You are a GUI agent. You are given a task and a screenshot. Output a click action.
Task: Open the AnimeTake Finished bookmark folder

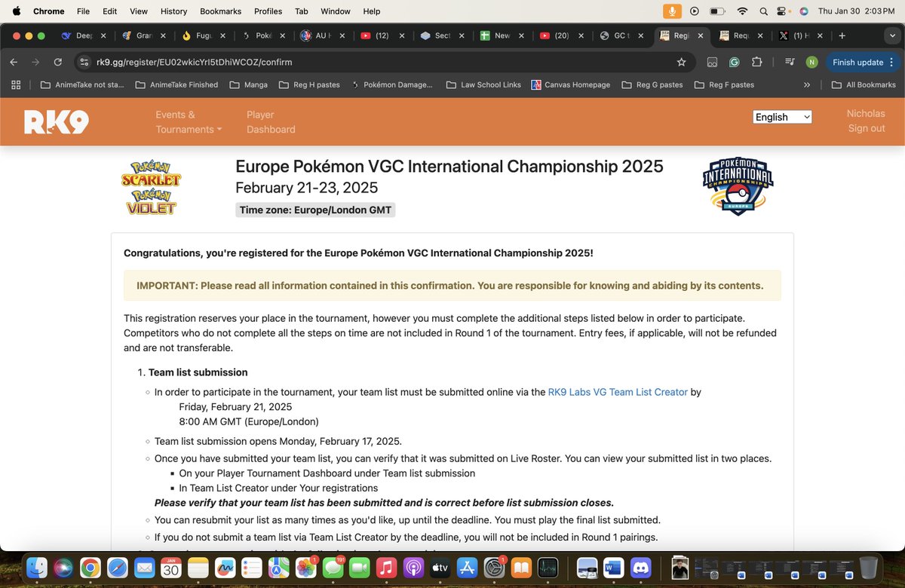(176, 85)
